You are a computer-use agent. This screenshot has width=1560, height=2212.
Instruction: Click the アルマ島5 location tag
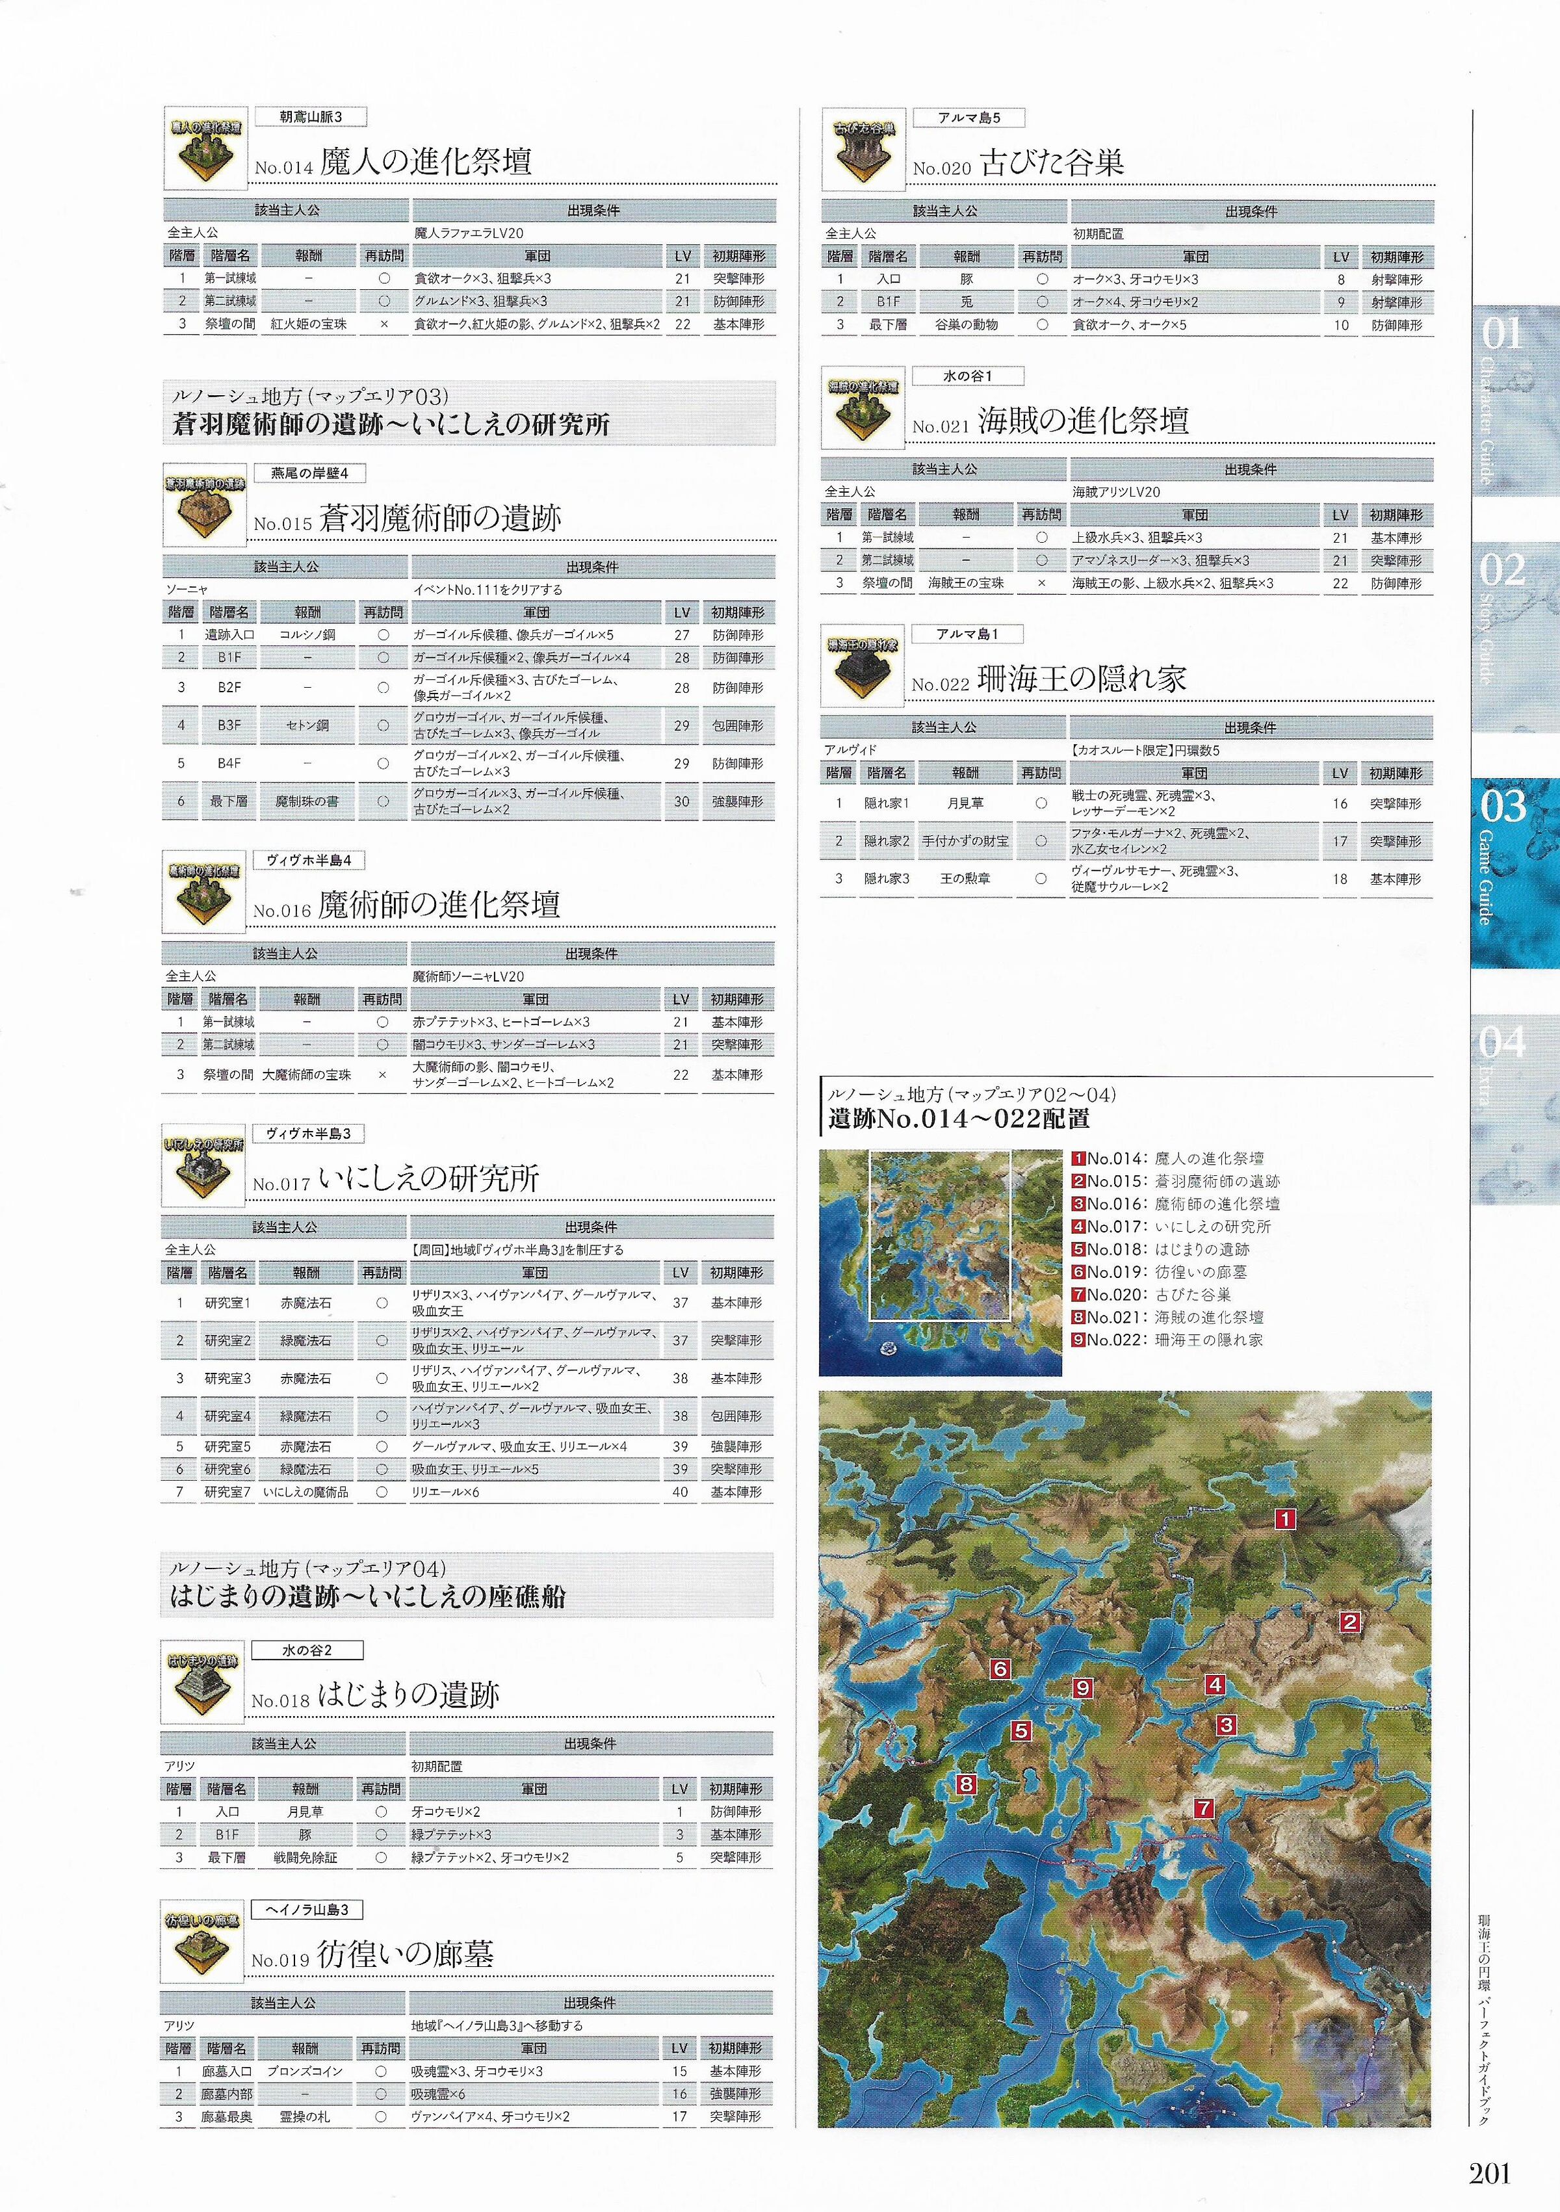(x=969, y=118)
